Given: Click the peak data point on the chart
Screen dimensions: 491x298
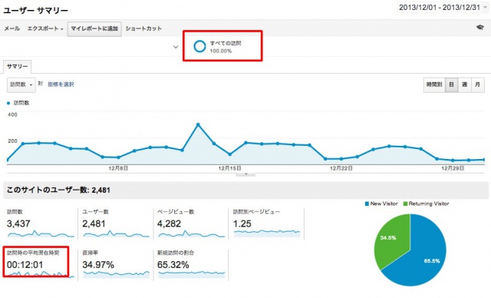Looking at the screenshot, I should point(198,124).
